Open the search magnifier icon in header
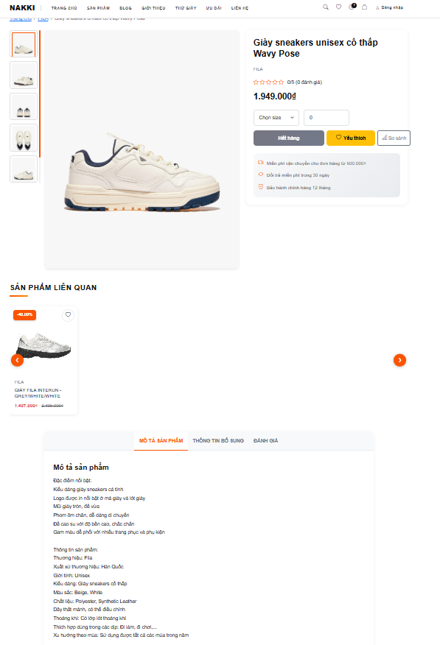Screen dimensions: 440x645 pos(326,7)
